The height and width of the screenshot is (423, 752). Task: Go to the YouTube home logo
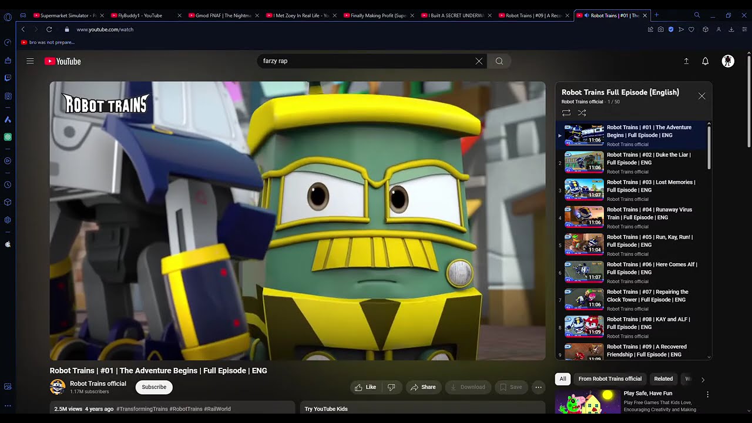pyautogui.click(x=62, y=61)
